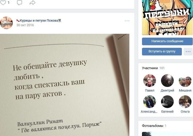Open the group cover image Петушки
193x136 pixels.
[x=167, y=17]
